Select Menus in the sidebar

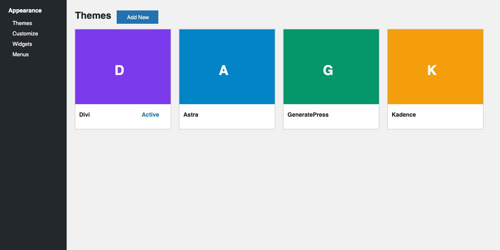pos(20,55)
